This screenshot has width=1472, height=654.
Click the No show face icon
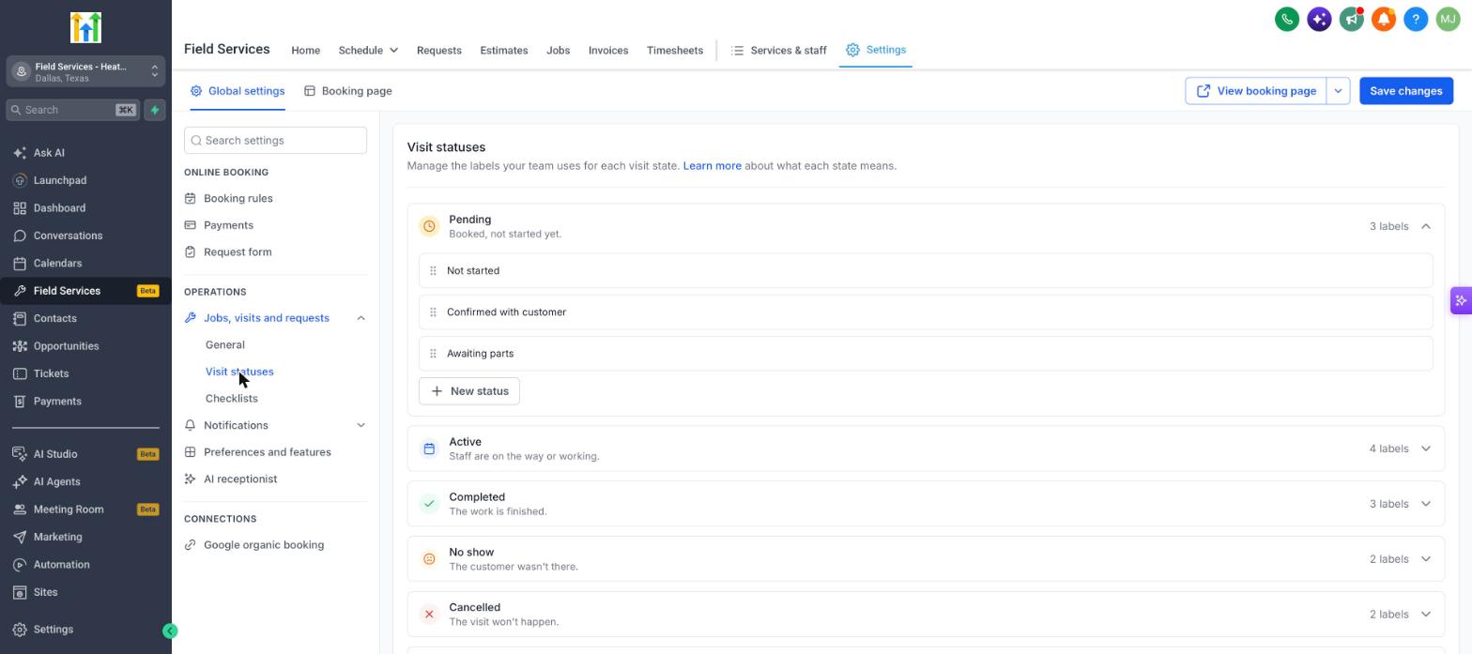tap(429, 559)
